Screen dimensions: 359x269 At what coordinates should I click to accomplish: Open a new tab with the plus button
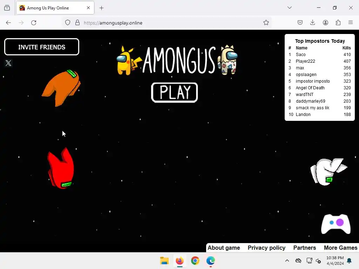point(102,8)
